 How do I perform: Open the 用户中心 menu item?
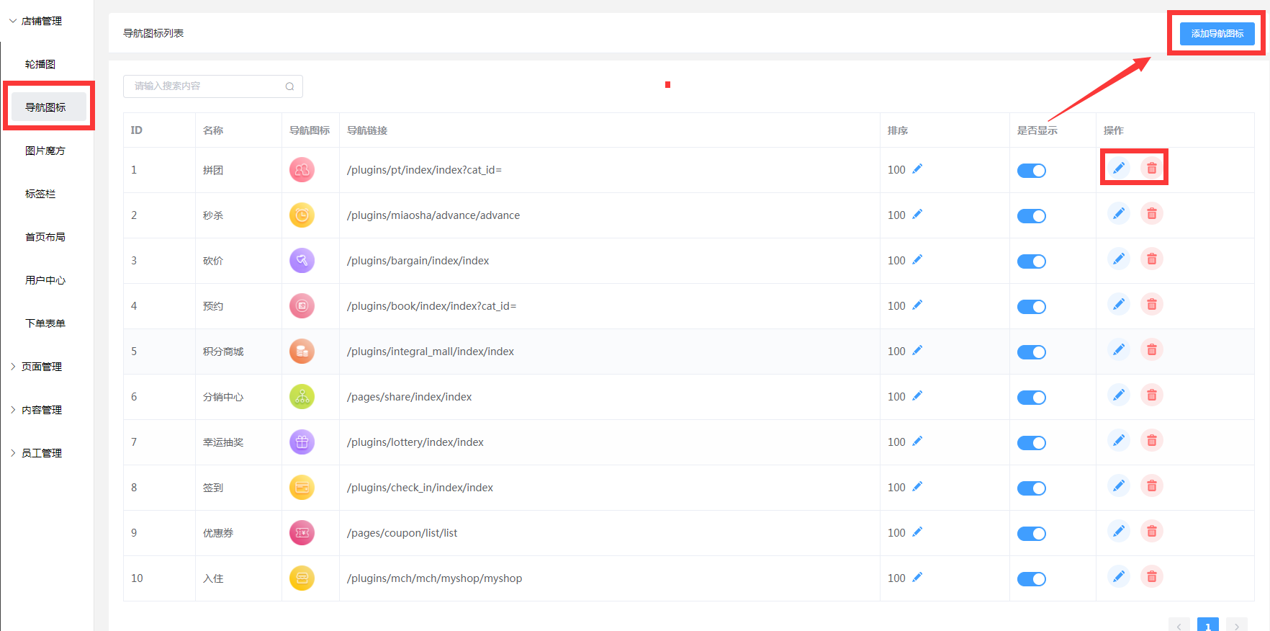click(45, 280)
